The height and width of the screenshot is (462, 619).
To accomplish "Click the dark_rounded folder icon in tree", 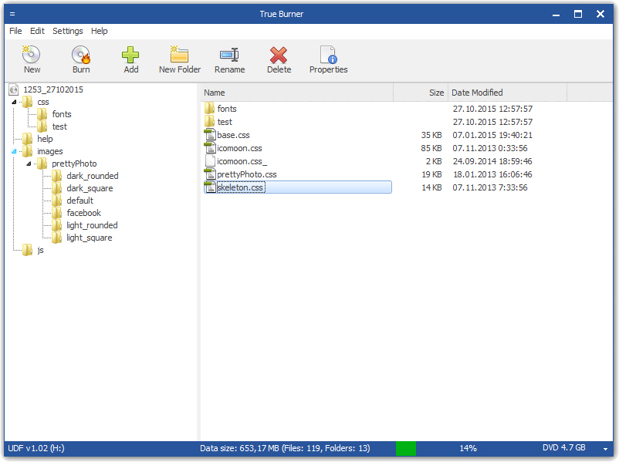I will point(57,176).
